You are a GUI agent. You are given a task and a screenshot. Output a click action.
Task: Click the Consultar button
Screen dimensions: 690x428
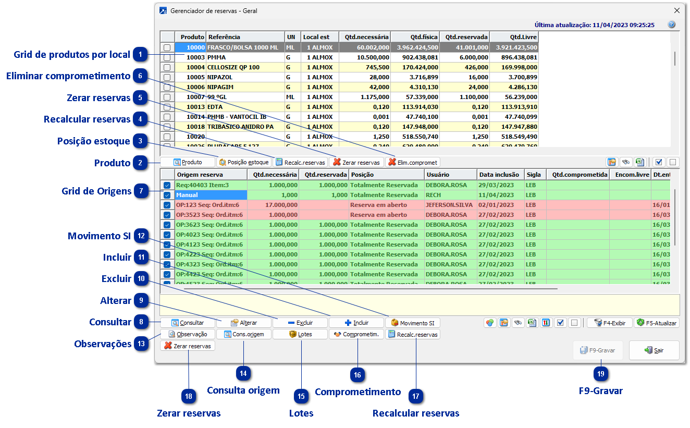(x=188, y=323)
